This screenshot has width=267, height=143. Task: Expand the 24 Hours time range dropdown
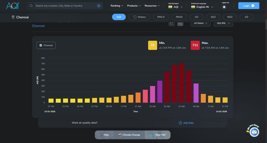(201, 23)
